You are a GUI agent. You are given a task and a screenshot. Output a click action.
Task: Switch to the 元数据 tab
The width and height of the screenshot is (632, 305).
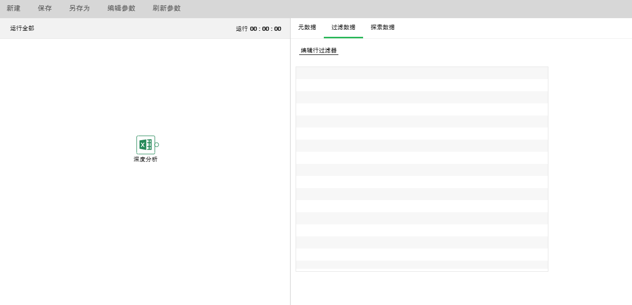click(307, 27)
